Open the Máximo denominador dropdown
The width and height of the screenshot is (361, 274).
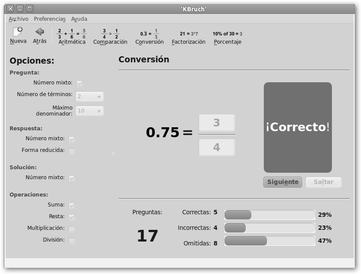pyautogui.click(x=90, y=111)
